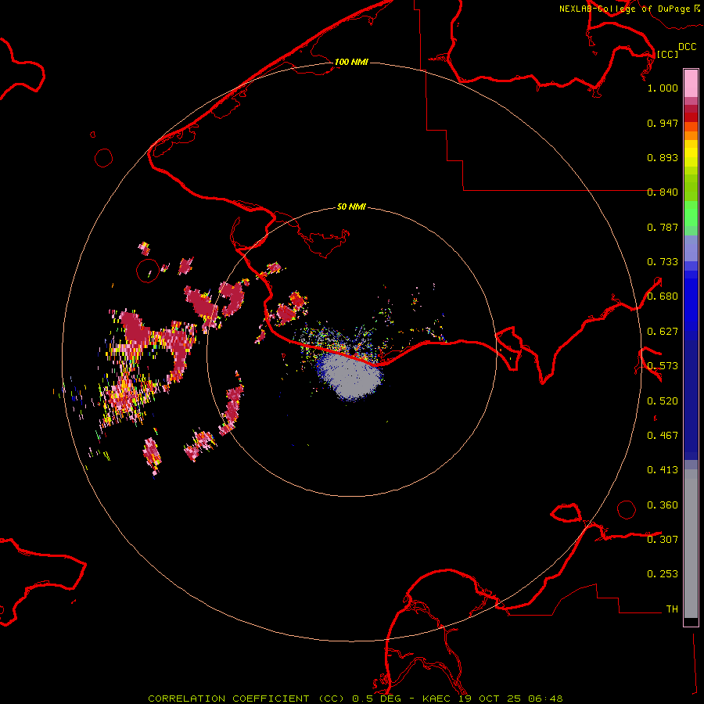Click the 0.573 color scale value
The width and height of the screenshot is (704, 704).
663,366
